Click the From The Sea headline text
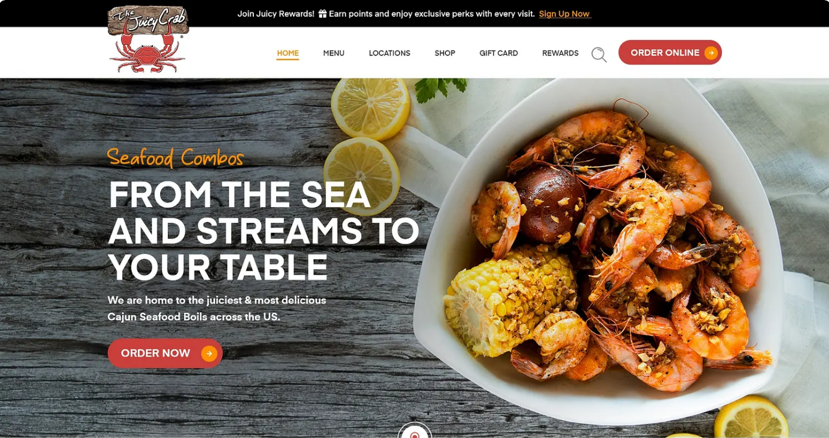 pos(263,231)
